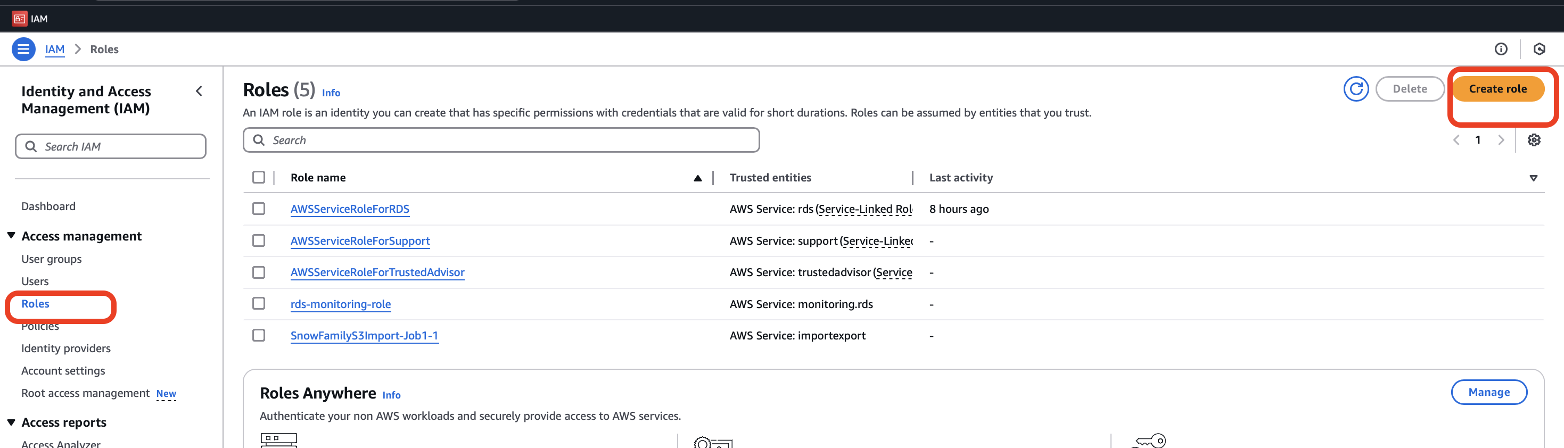This screenshot has width=1564, height=448.
Task: Click the IAM service icon in header
Action: click(19, 19)
